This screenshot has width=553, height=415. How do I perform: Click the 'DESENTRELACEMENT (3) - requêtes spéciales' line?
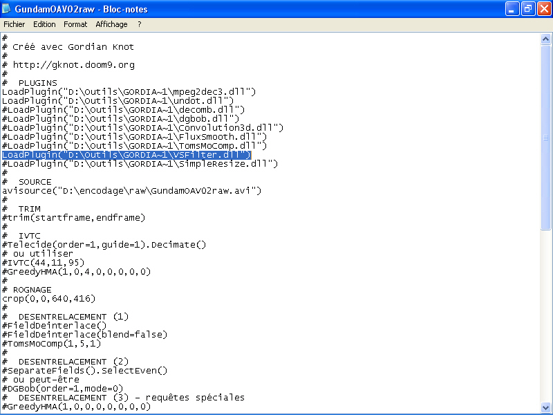tap(124, 398)
